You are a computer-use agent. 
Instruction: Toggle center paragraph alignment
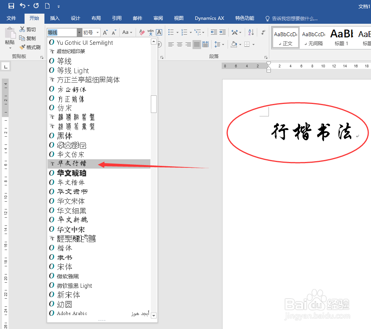(179, 44)
